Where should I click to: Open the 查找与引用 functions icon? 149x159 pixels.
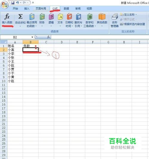point(78,17)
